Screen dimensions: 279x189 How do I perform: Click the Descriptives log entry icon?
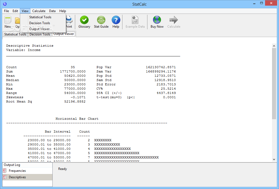pyautogui.click(x=5, y=177)
